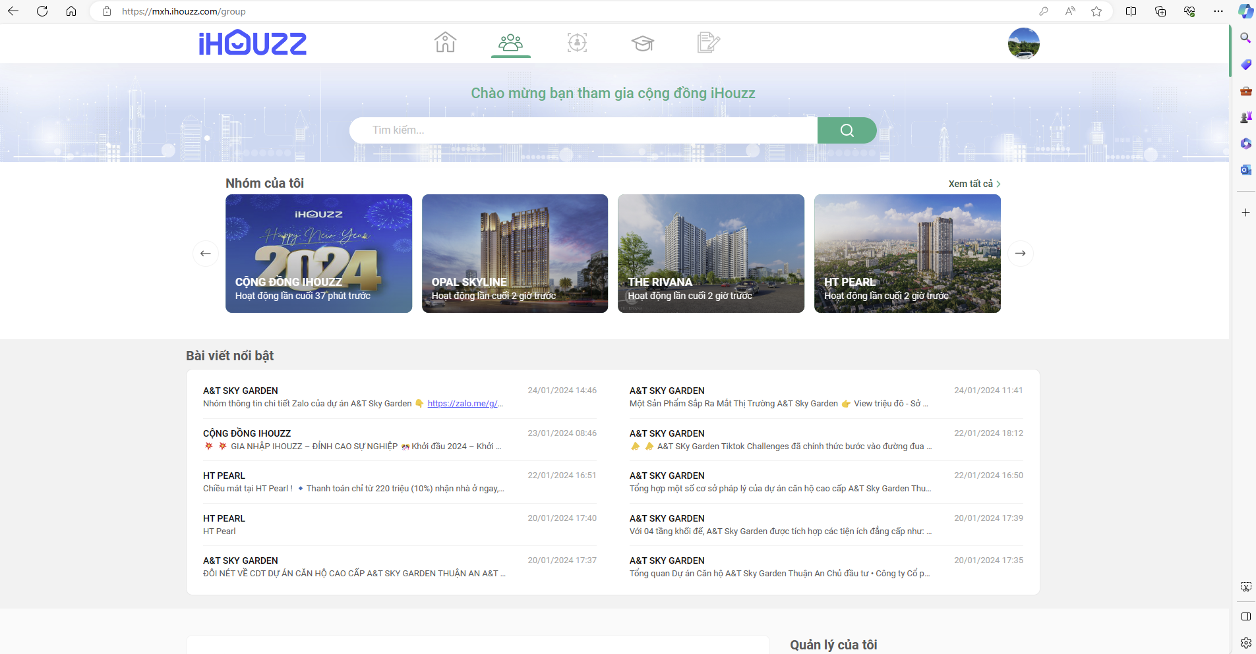This screenshot has width=1256, height=654.
Task: Add sidebar app with plus icon
Action: pos(1245,213)
